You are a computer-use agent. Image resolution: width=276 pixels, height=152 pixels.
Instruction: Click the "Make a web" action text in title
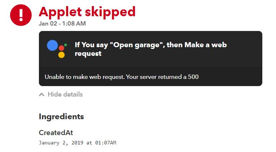tap(206, 45)
